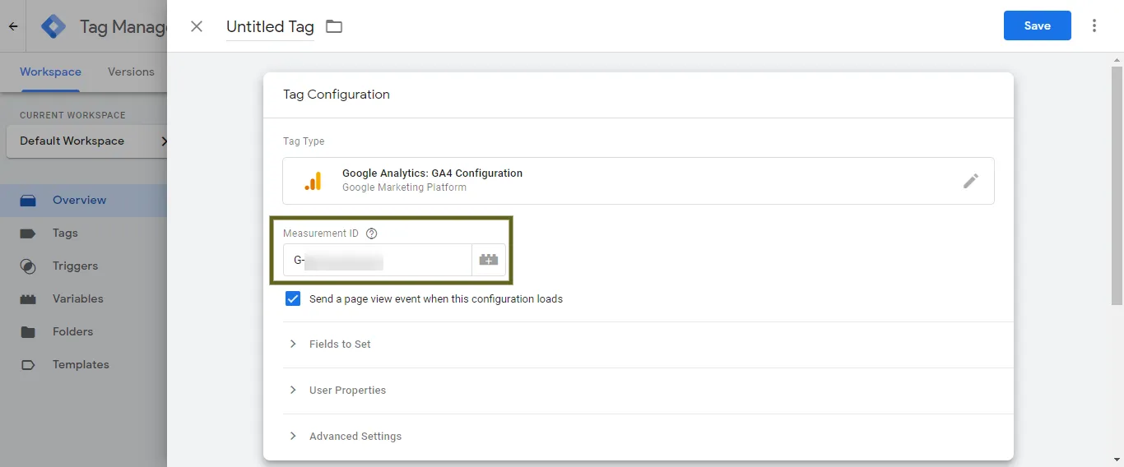Go back using the arrow icon
Image resolution: width=1124 pixels, height=467 pixels.
pos(13,26)
